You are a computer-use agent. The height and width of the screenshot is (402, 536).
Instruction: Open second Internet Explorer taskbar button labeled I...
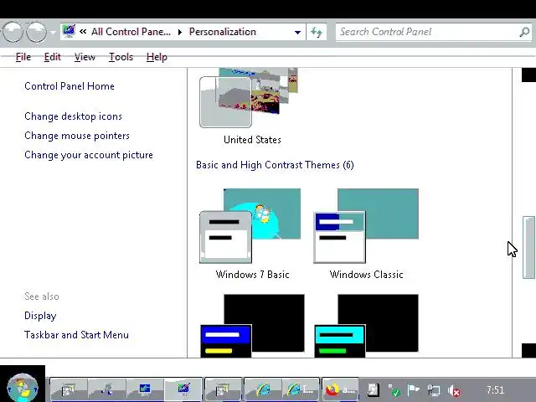point(301,389)
